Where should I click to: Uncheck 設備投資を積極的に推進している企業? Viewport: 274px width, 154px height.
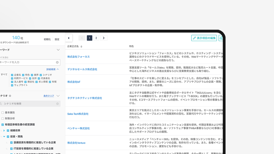[x=11, y=143]
